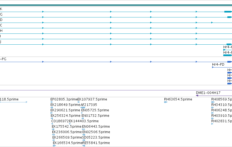Click the exon block on the J transcript
Image resolution: width=232 pixels, height=147 pixels.
(x=229, y=44)
